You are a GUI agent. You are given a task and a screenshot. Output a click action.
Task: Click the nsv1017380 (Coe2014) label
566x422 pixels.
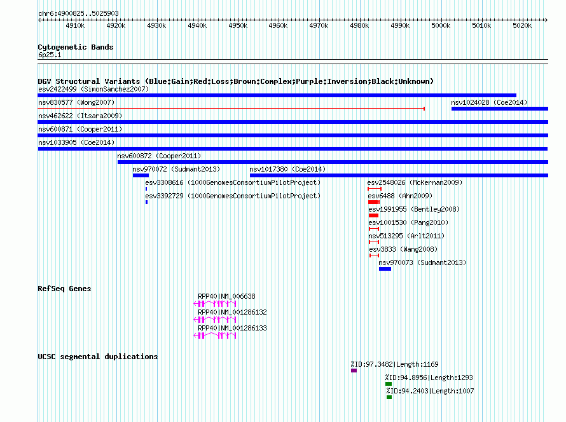click(x=287, y=169)
